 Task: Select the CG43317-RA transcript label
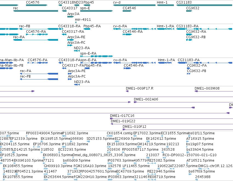[73, 32]
